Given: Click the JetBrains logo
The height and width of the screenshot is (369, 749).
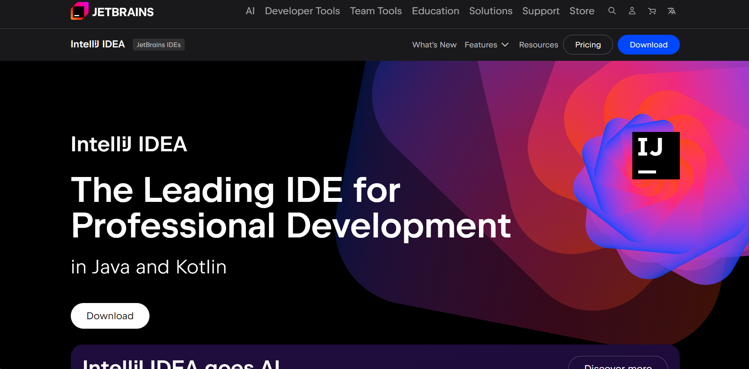Looking at the screenshot, I should 112,11.
